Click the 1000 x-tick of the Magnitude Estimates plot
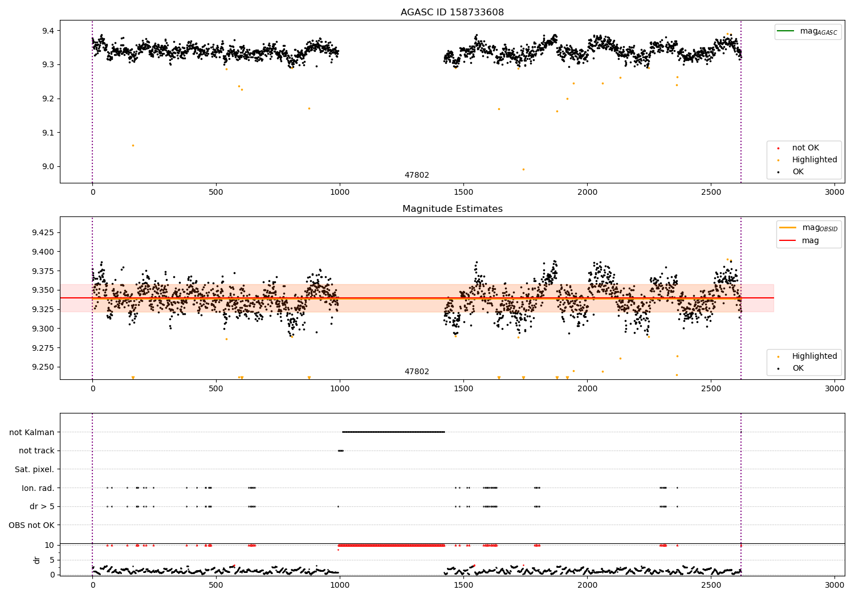Image resolution: width=855 pixels, height=598 pixels. [x=340, y=389]
